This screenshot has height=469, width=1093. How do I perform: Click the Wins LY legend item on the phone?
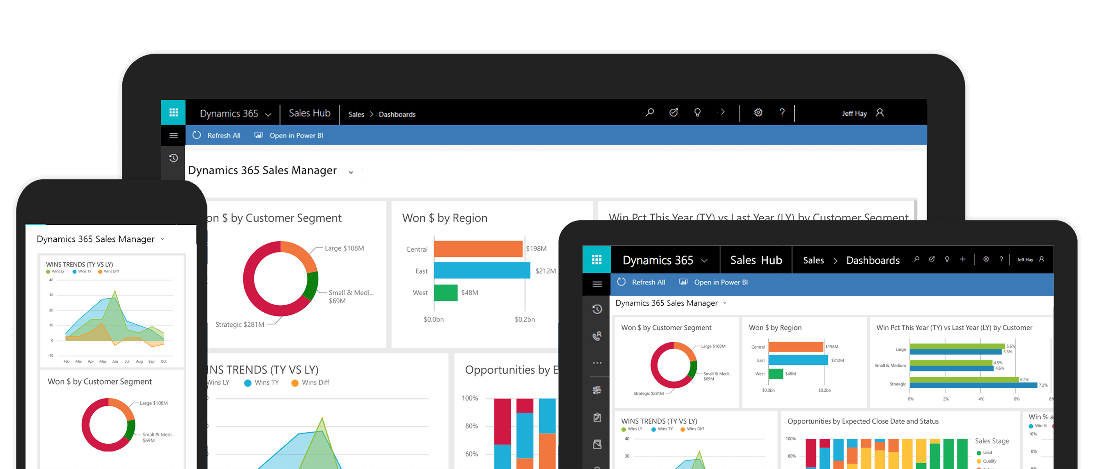click(x=55, y=271)
